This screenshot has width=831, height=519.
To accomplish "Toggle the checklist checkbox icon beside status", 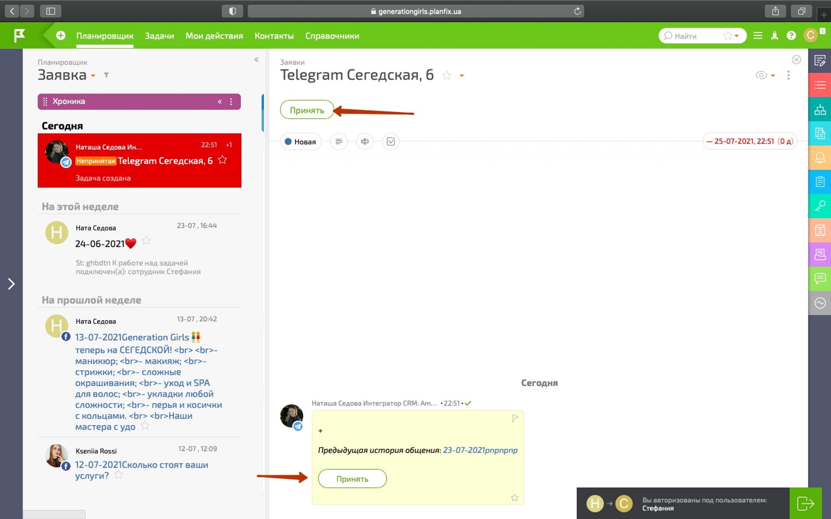I will [x=391, y=142].
